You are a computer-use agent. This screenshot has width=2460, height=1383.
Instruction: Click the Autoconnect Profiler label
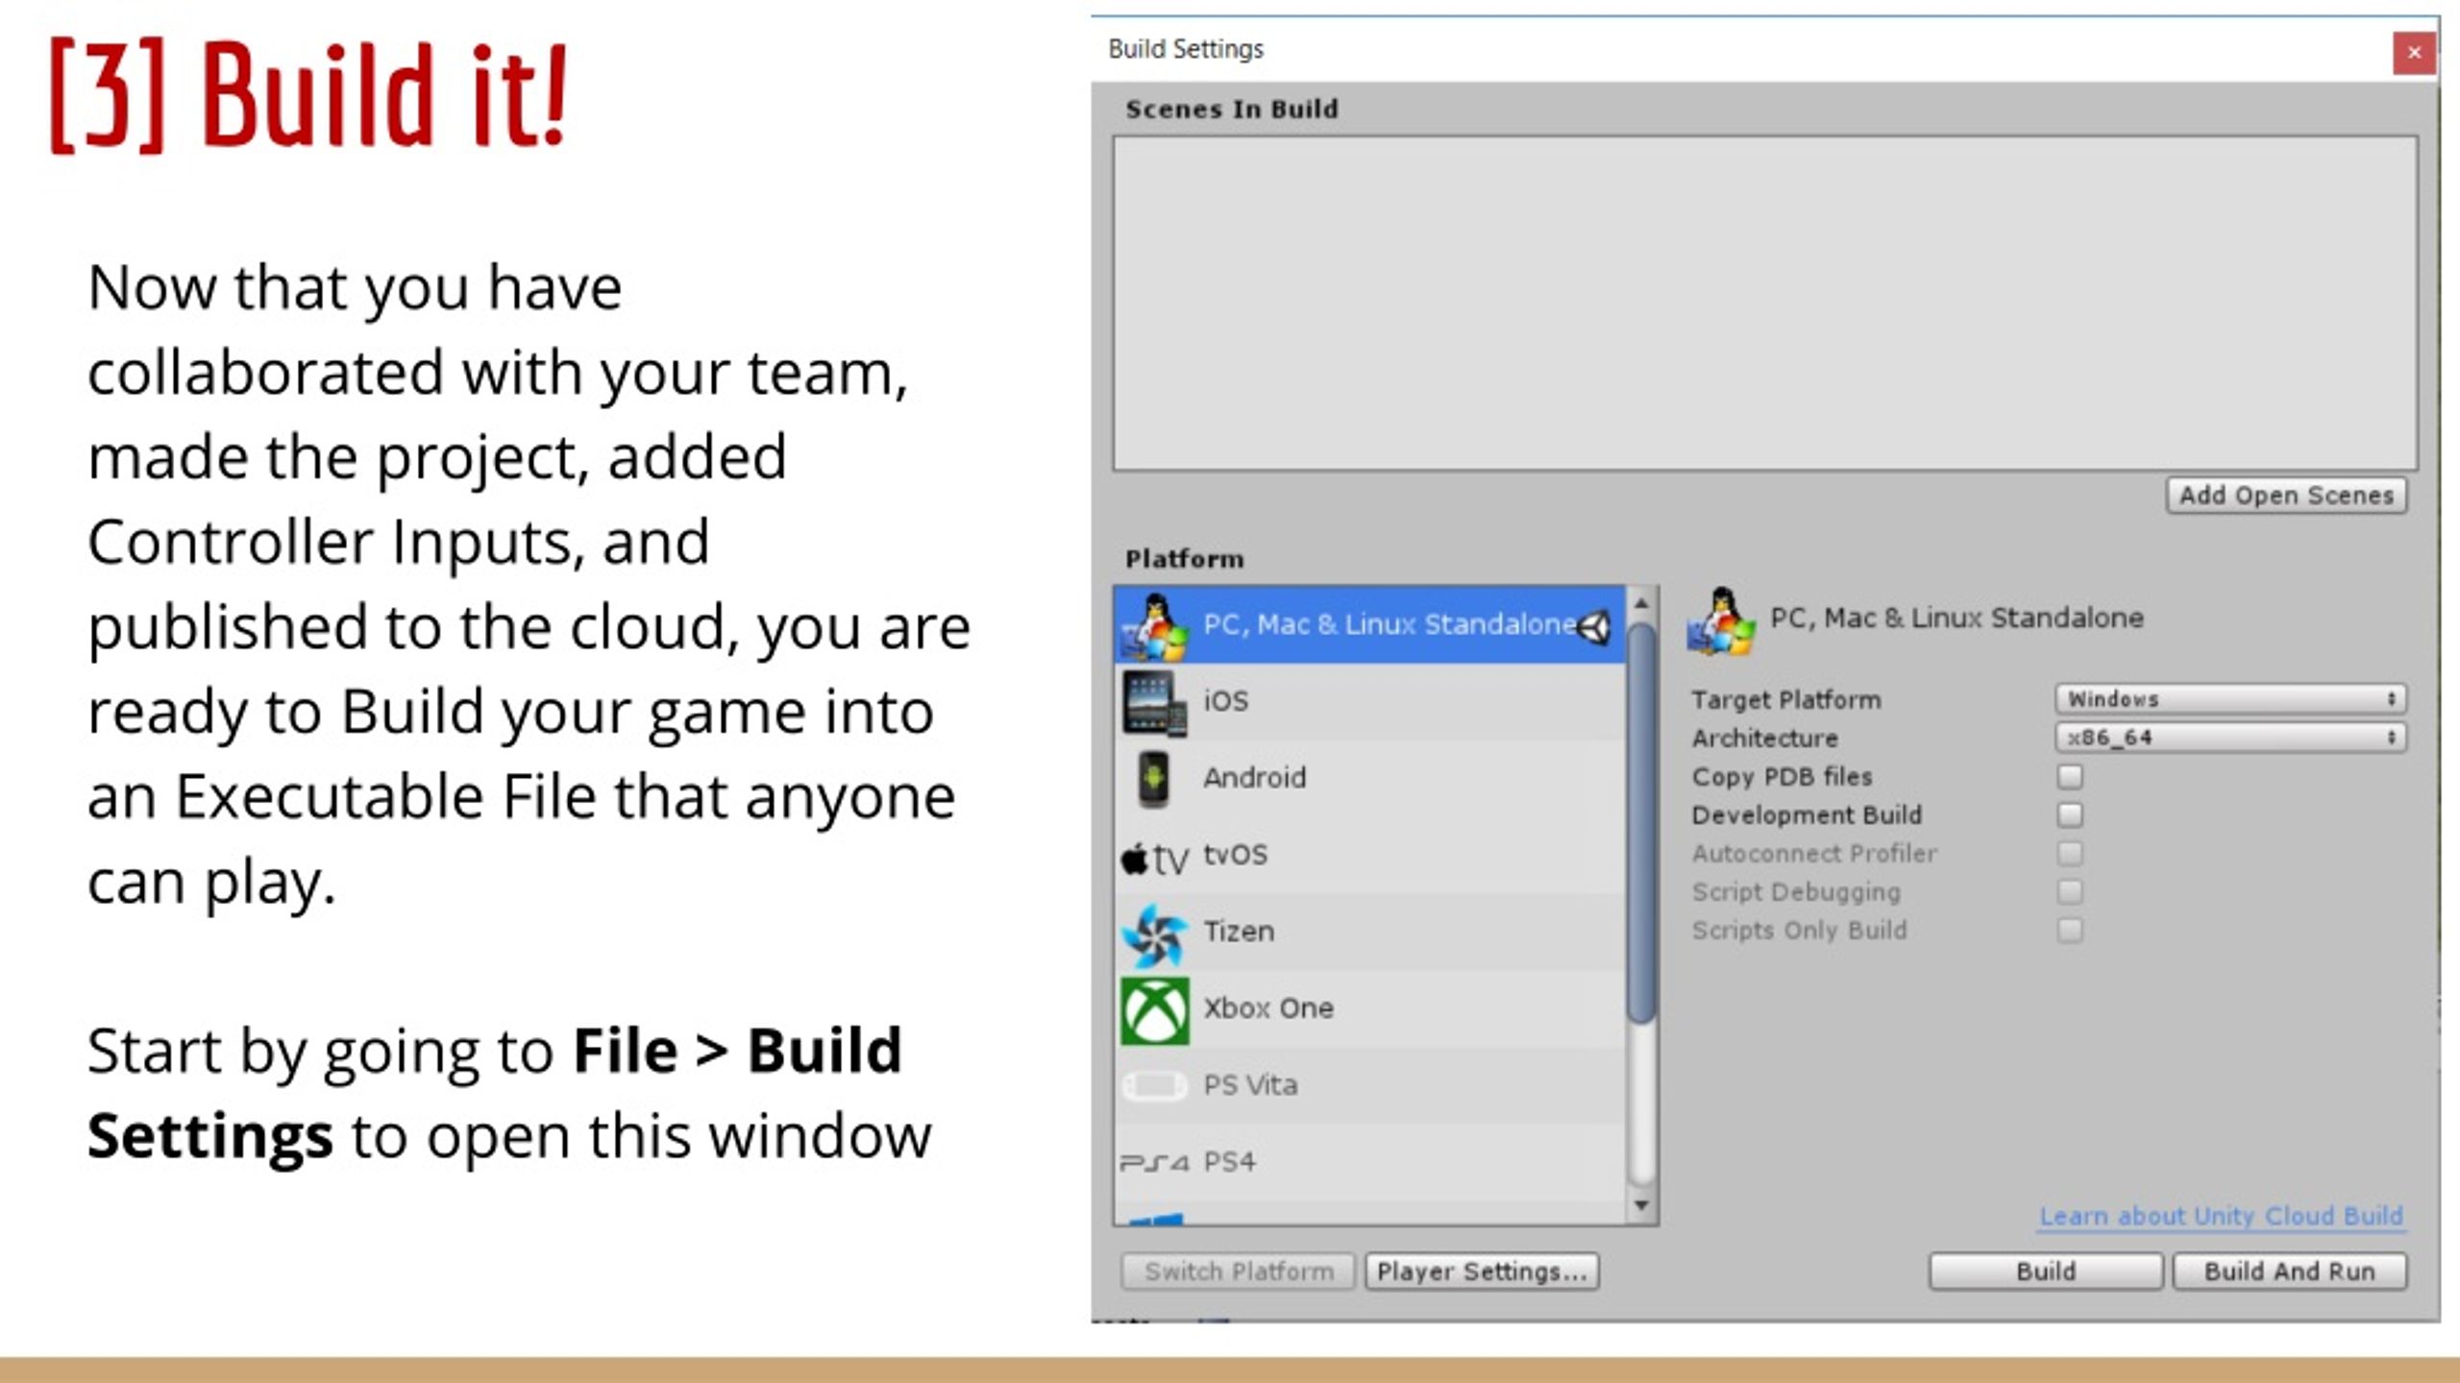[x=1814, y=853]
